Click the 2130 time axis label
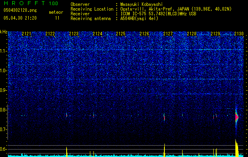This screenshot has height=157, width=248. [x=239, y=34]
